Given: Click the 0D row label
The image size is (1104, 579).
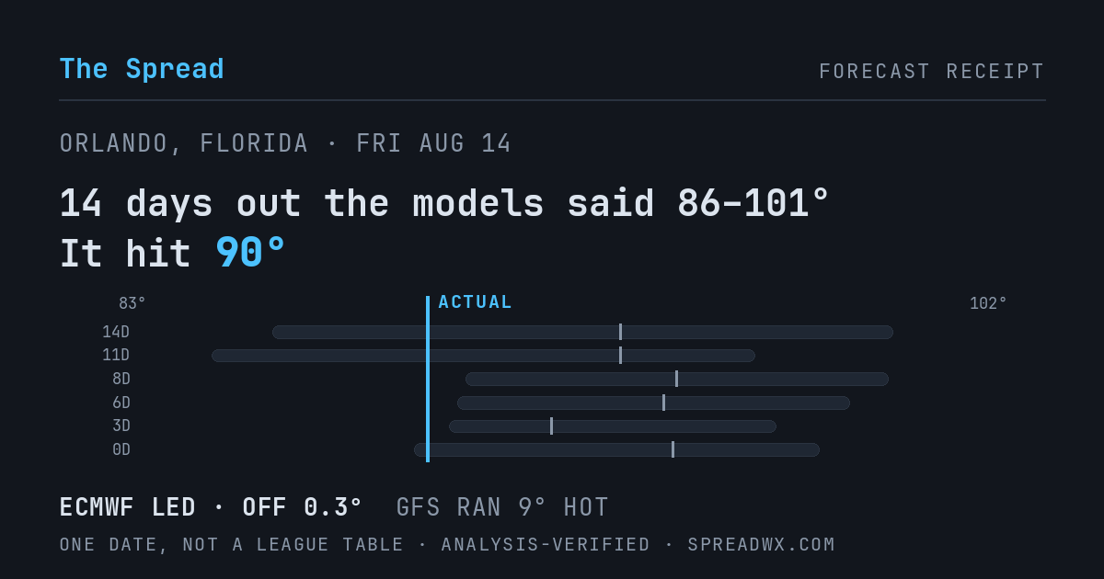Looking at the screenshot, I should pos(121,449).
